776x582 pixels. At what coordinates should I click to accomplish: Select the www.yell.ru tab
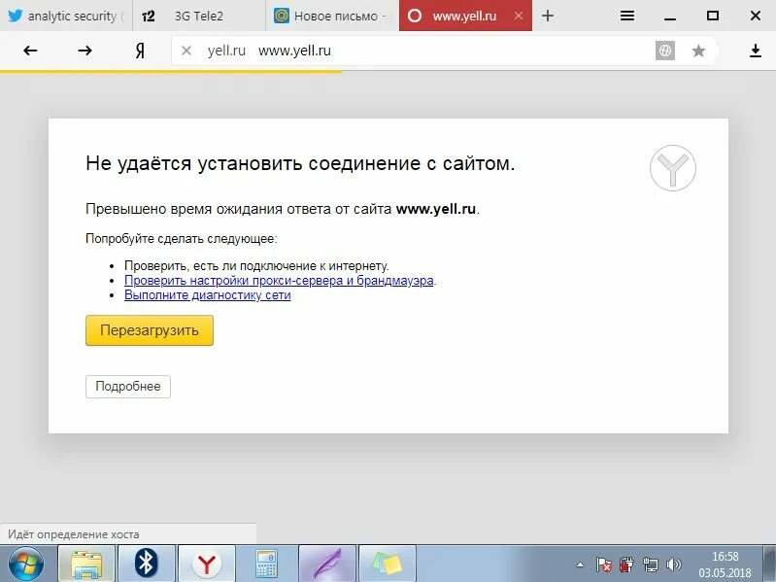coord(464,16)
